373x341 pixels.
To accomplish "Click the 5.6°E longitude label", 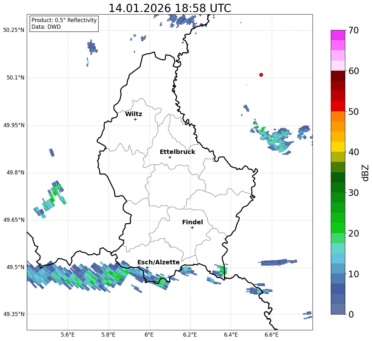I will pos(68,335).
